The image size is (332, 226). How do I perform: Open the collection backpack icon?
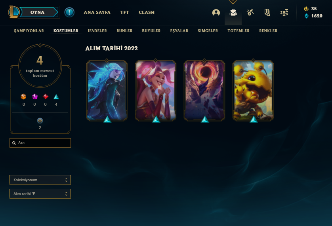pos(233,13)
